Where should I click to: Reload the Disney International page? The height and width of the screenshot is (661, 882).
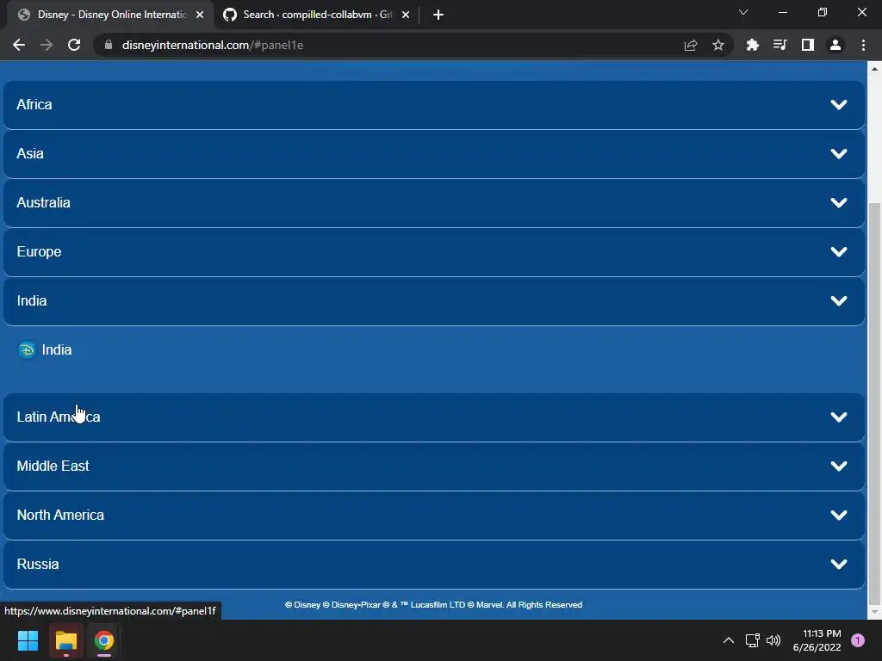(x=74, y=45)
